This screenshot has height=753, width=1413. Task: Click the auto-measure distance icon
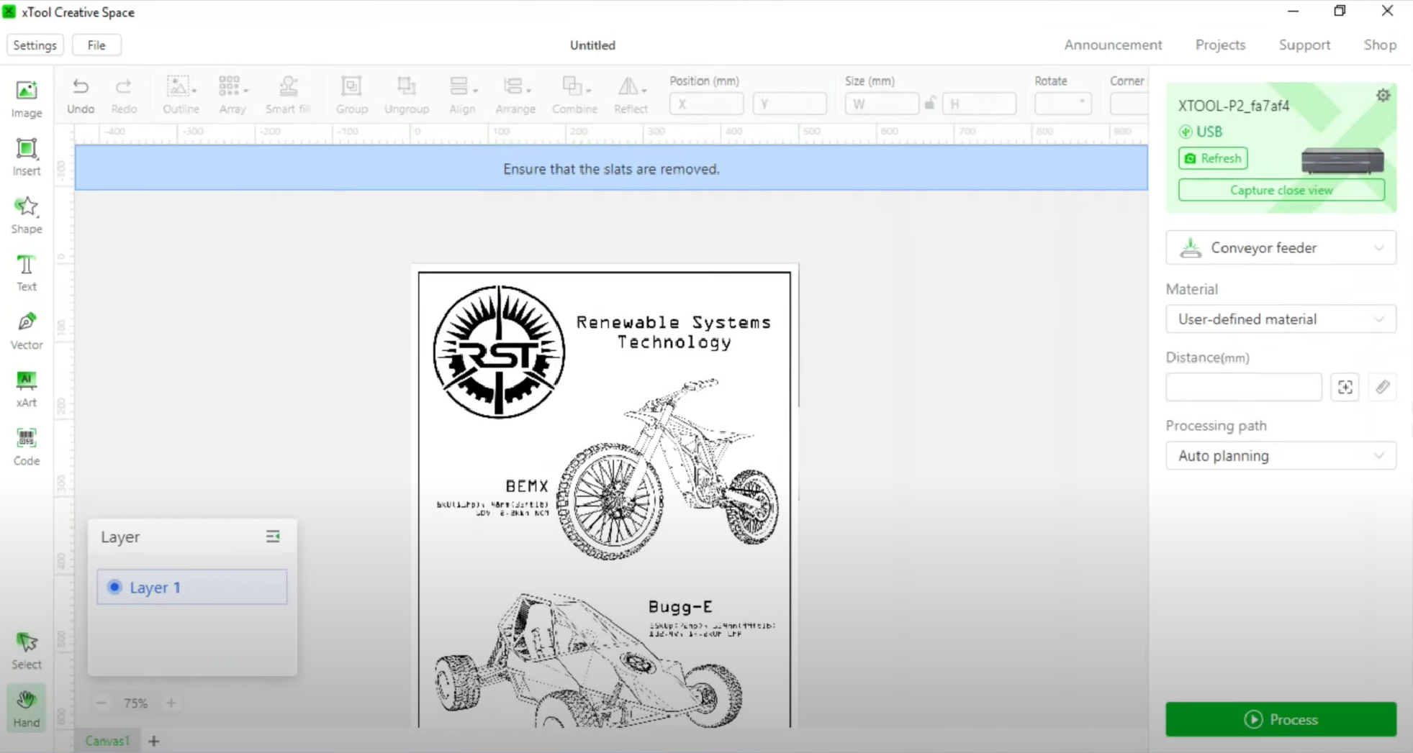[x=1345, y=388]
